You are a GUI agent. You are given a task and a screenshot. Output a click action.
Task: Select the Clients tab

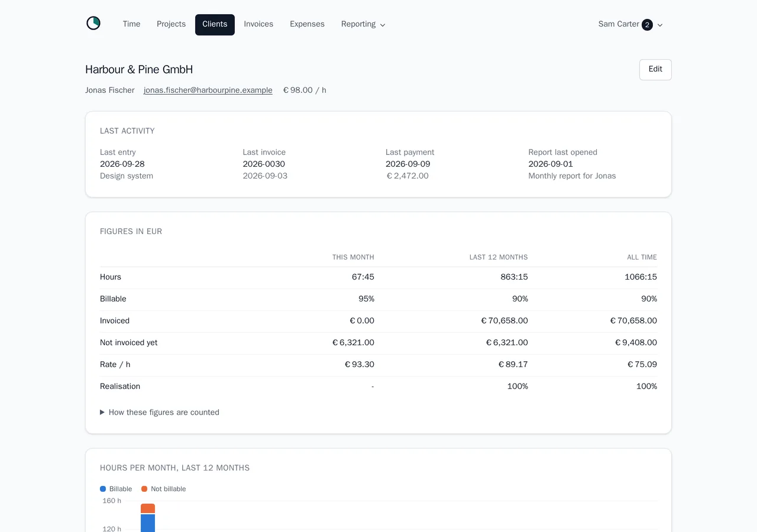click(215, 25)
